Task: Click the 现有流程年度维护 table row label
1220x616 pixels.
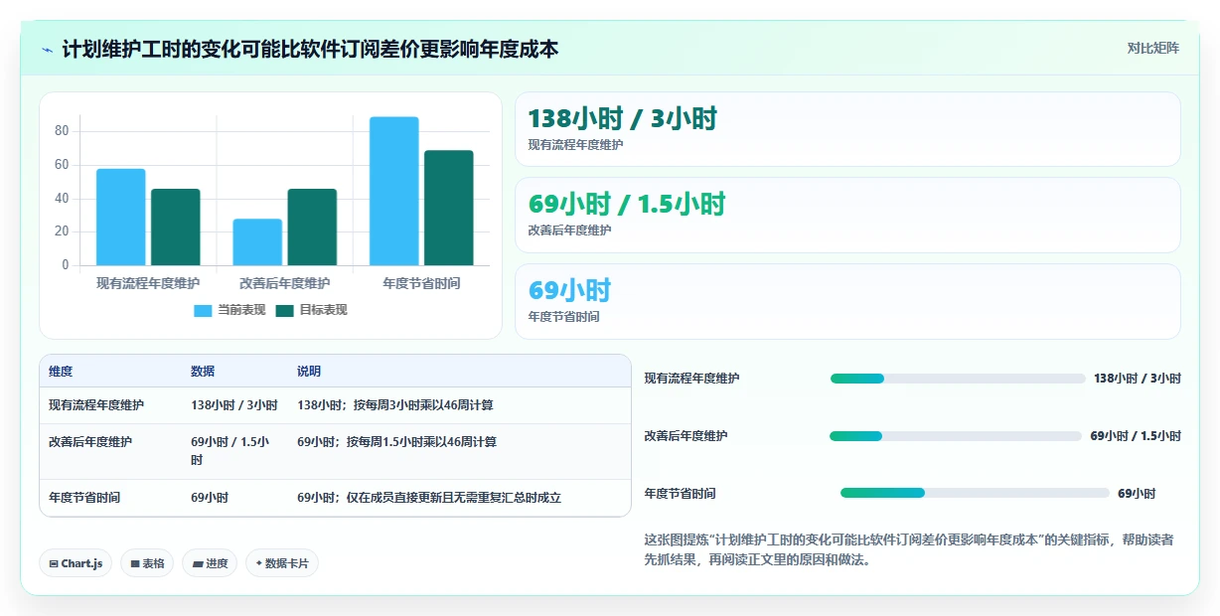Action: 96,405
